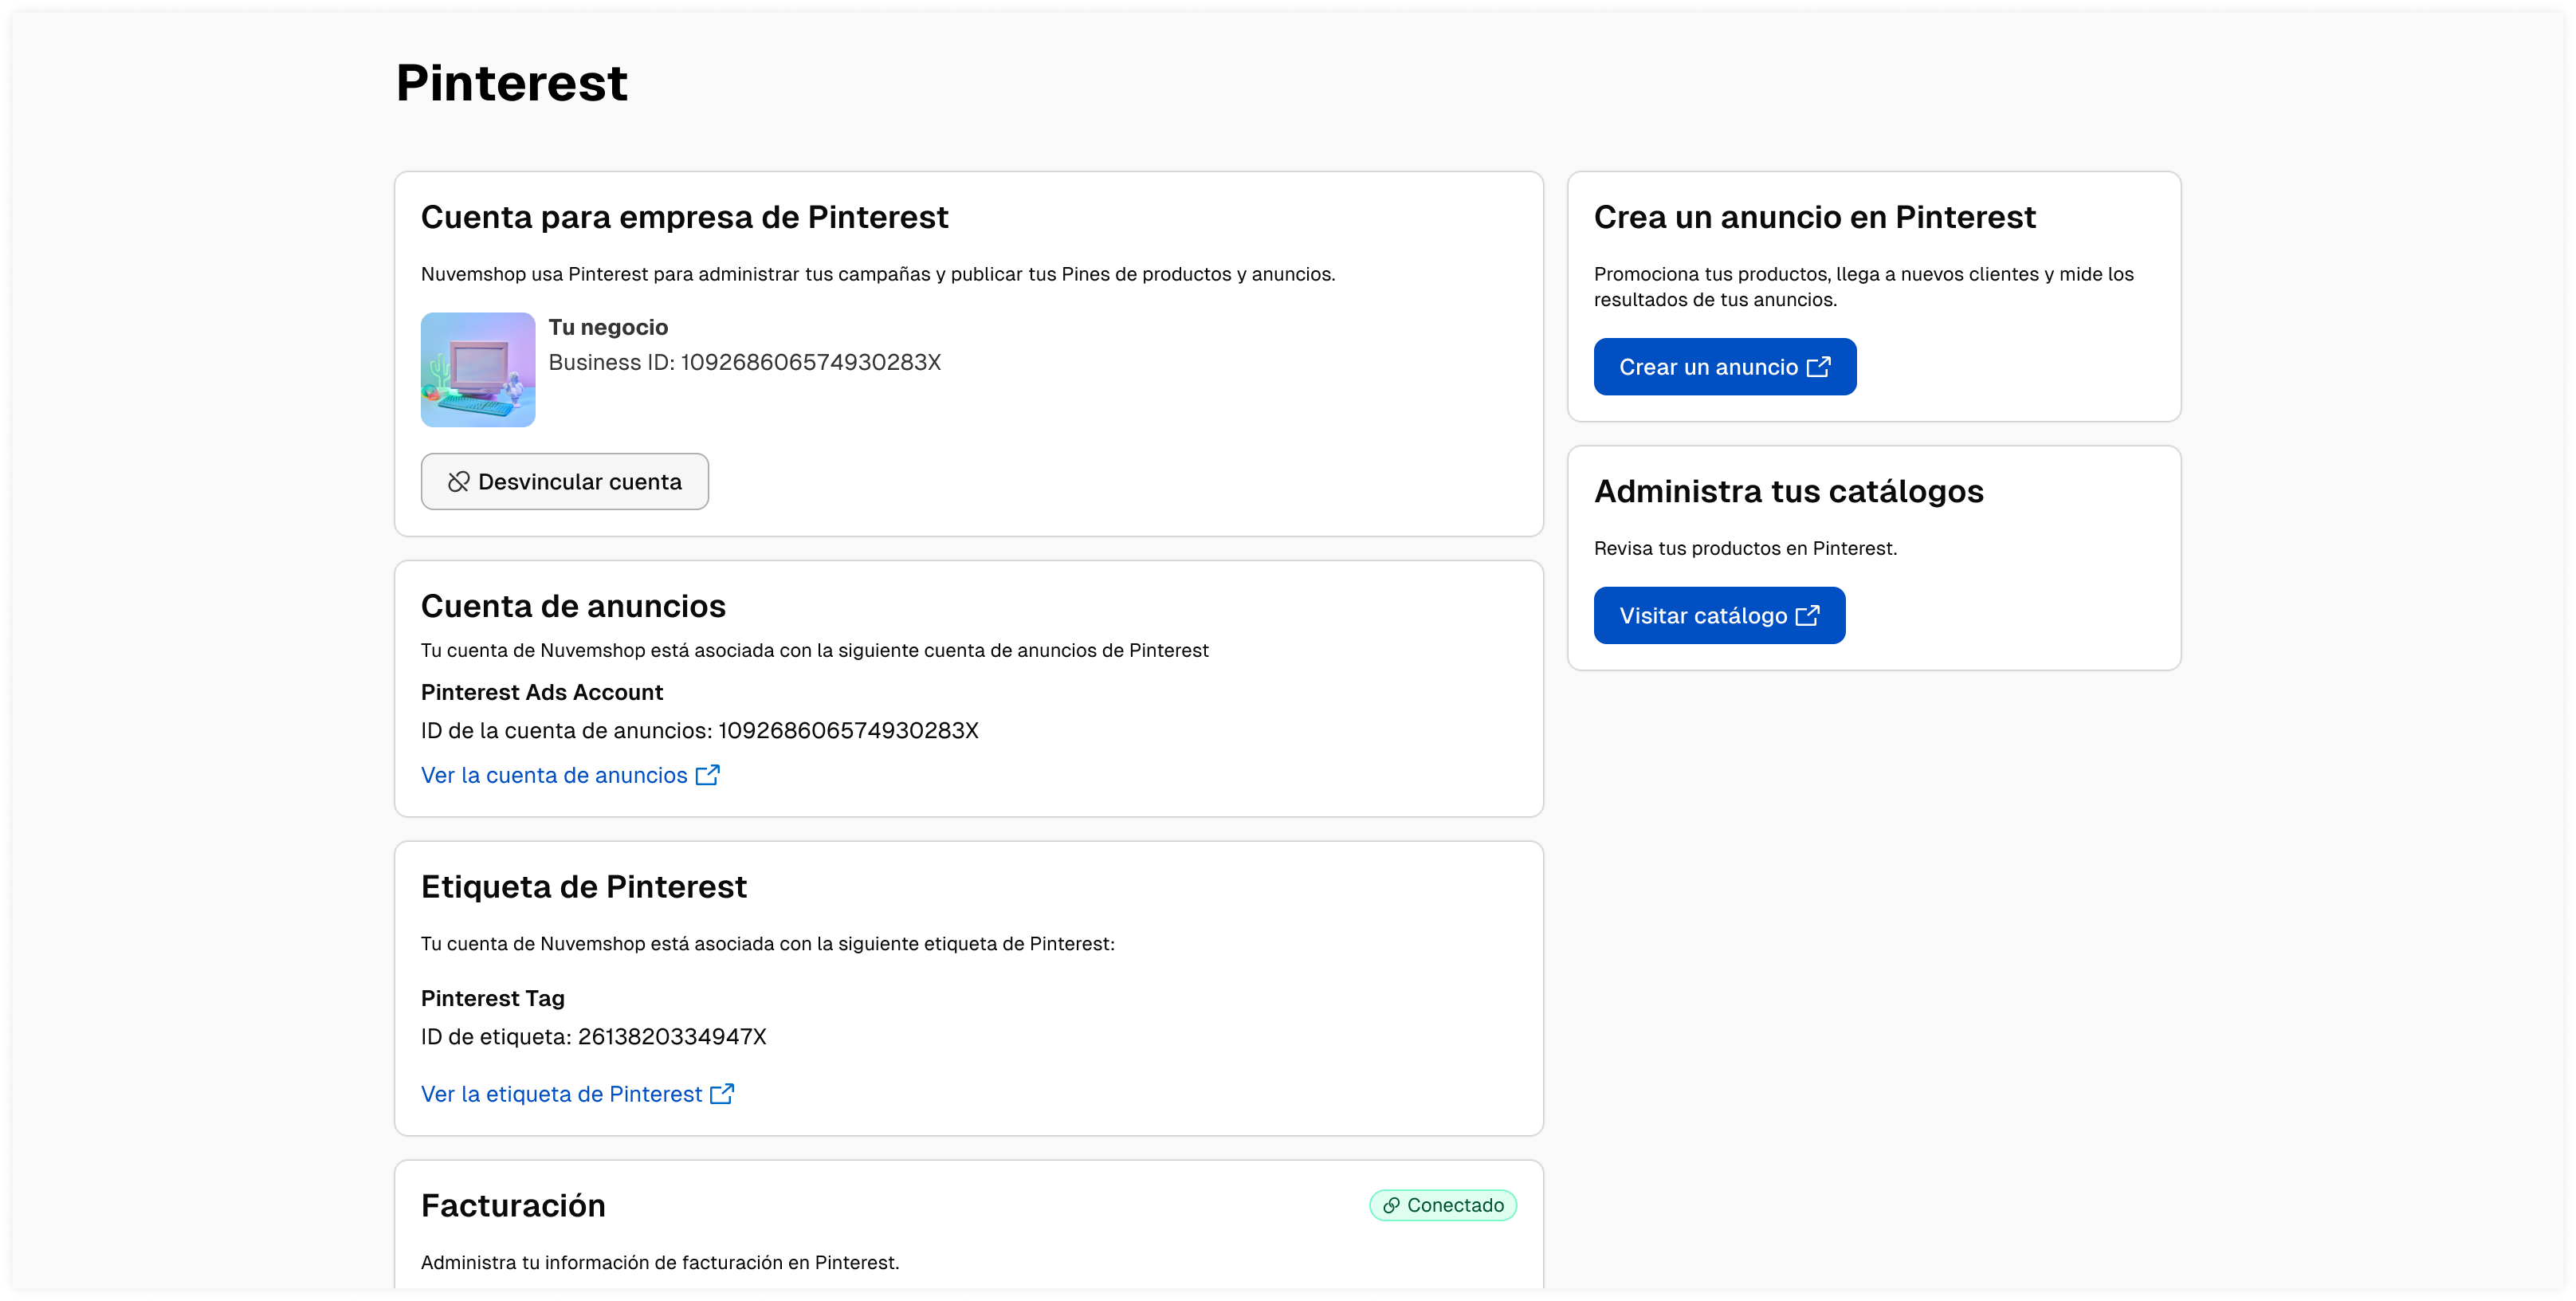Click external-link icon beside Ver la etiqueta de Pinterest
The width and height of the screenshot is (2576, 1301).
pyautogui.click(x=722, y=1094)
